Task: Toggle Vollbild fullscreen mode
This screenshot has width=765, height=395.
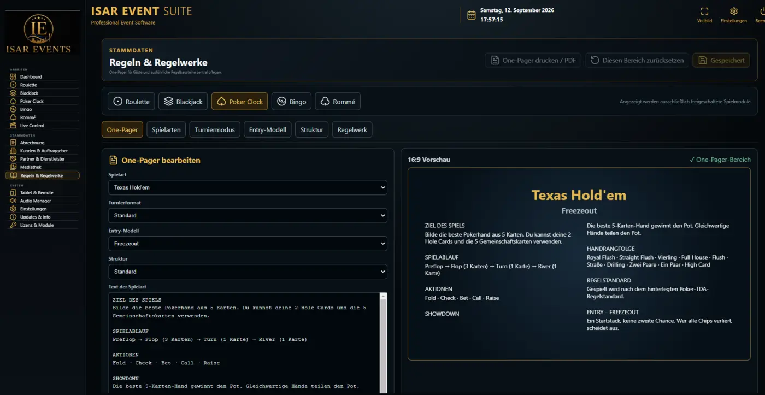Action: [x=704, y=15]
